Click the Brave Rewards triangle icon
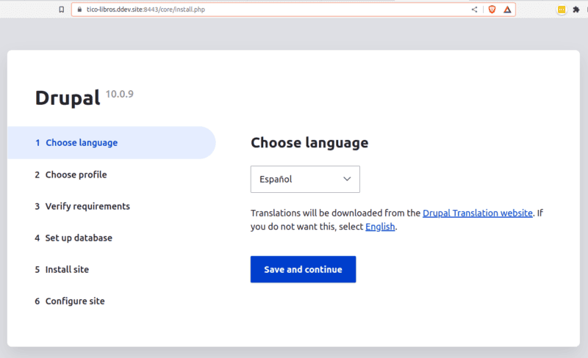Image resolution: width=588 pixels, height=358 pixels. click(507, 10)
